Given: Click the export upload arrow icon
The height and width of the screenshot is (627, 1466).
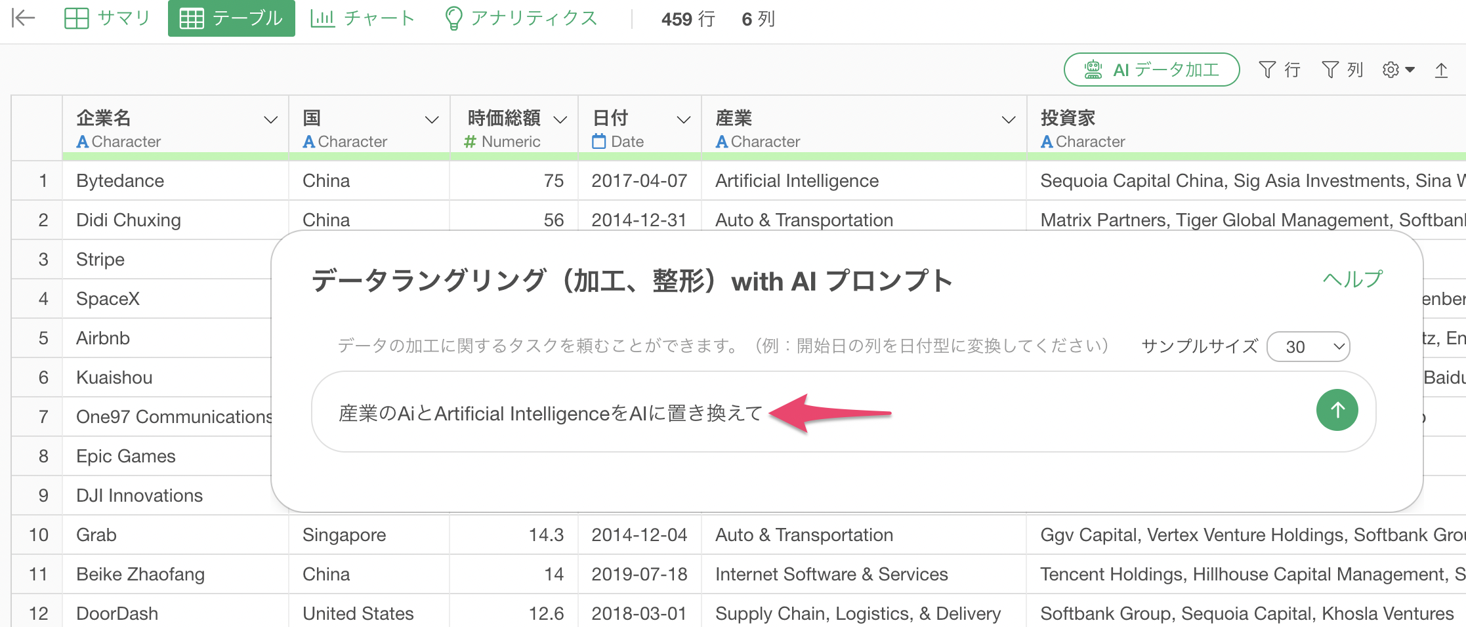Looking at the screenshot, I should point(1441,70).
